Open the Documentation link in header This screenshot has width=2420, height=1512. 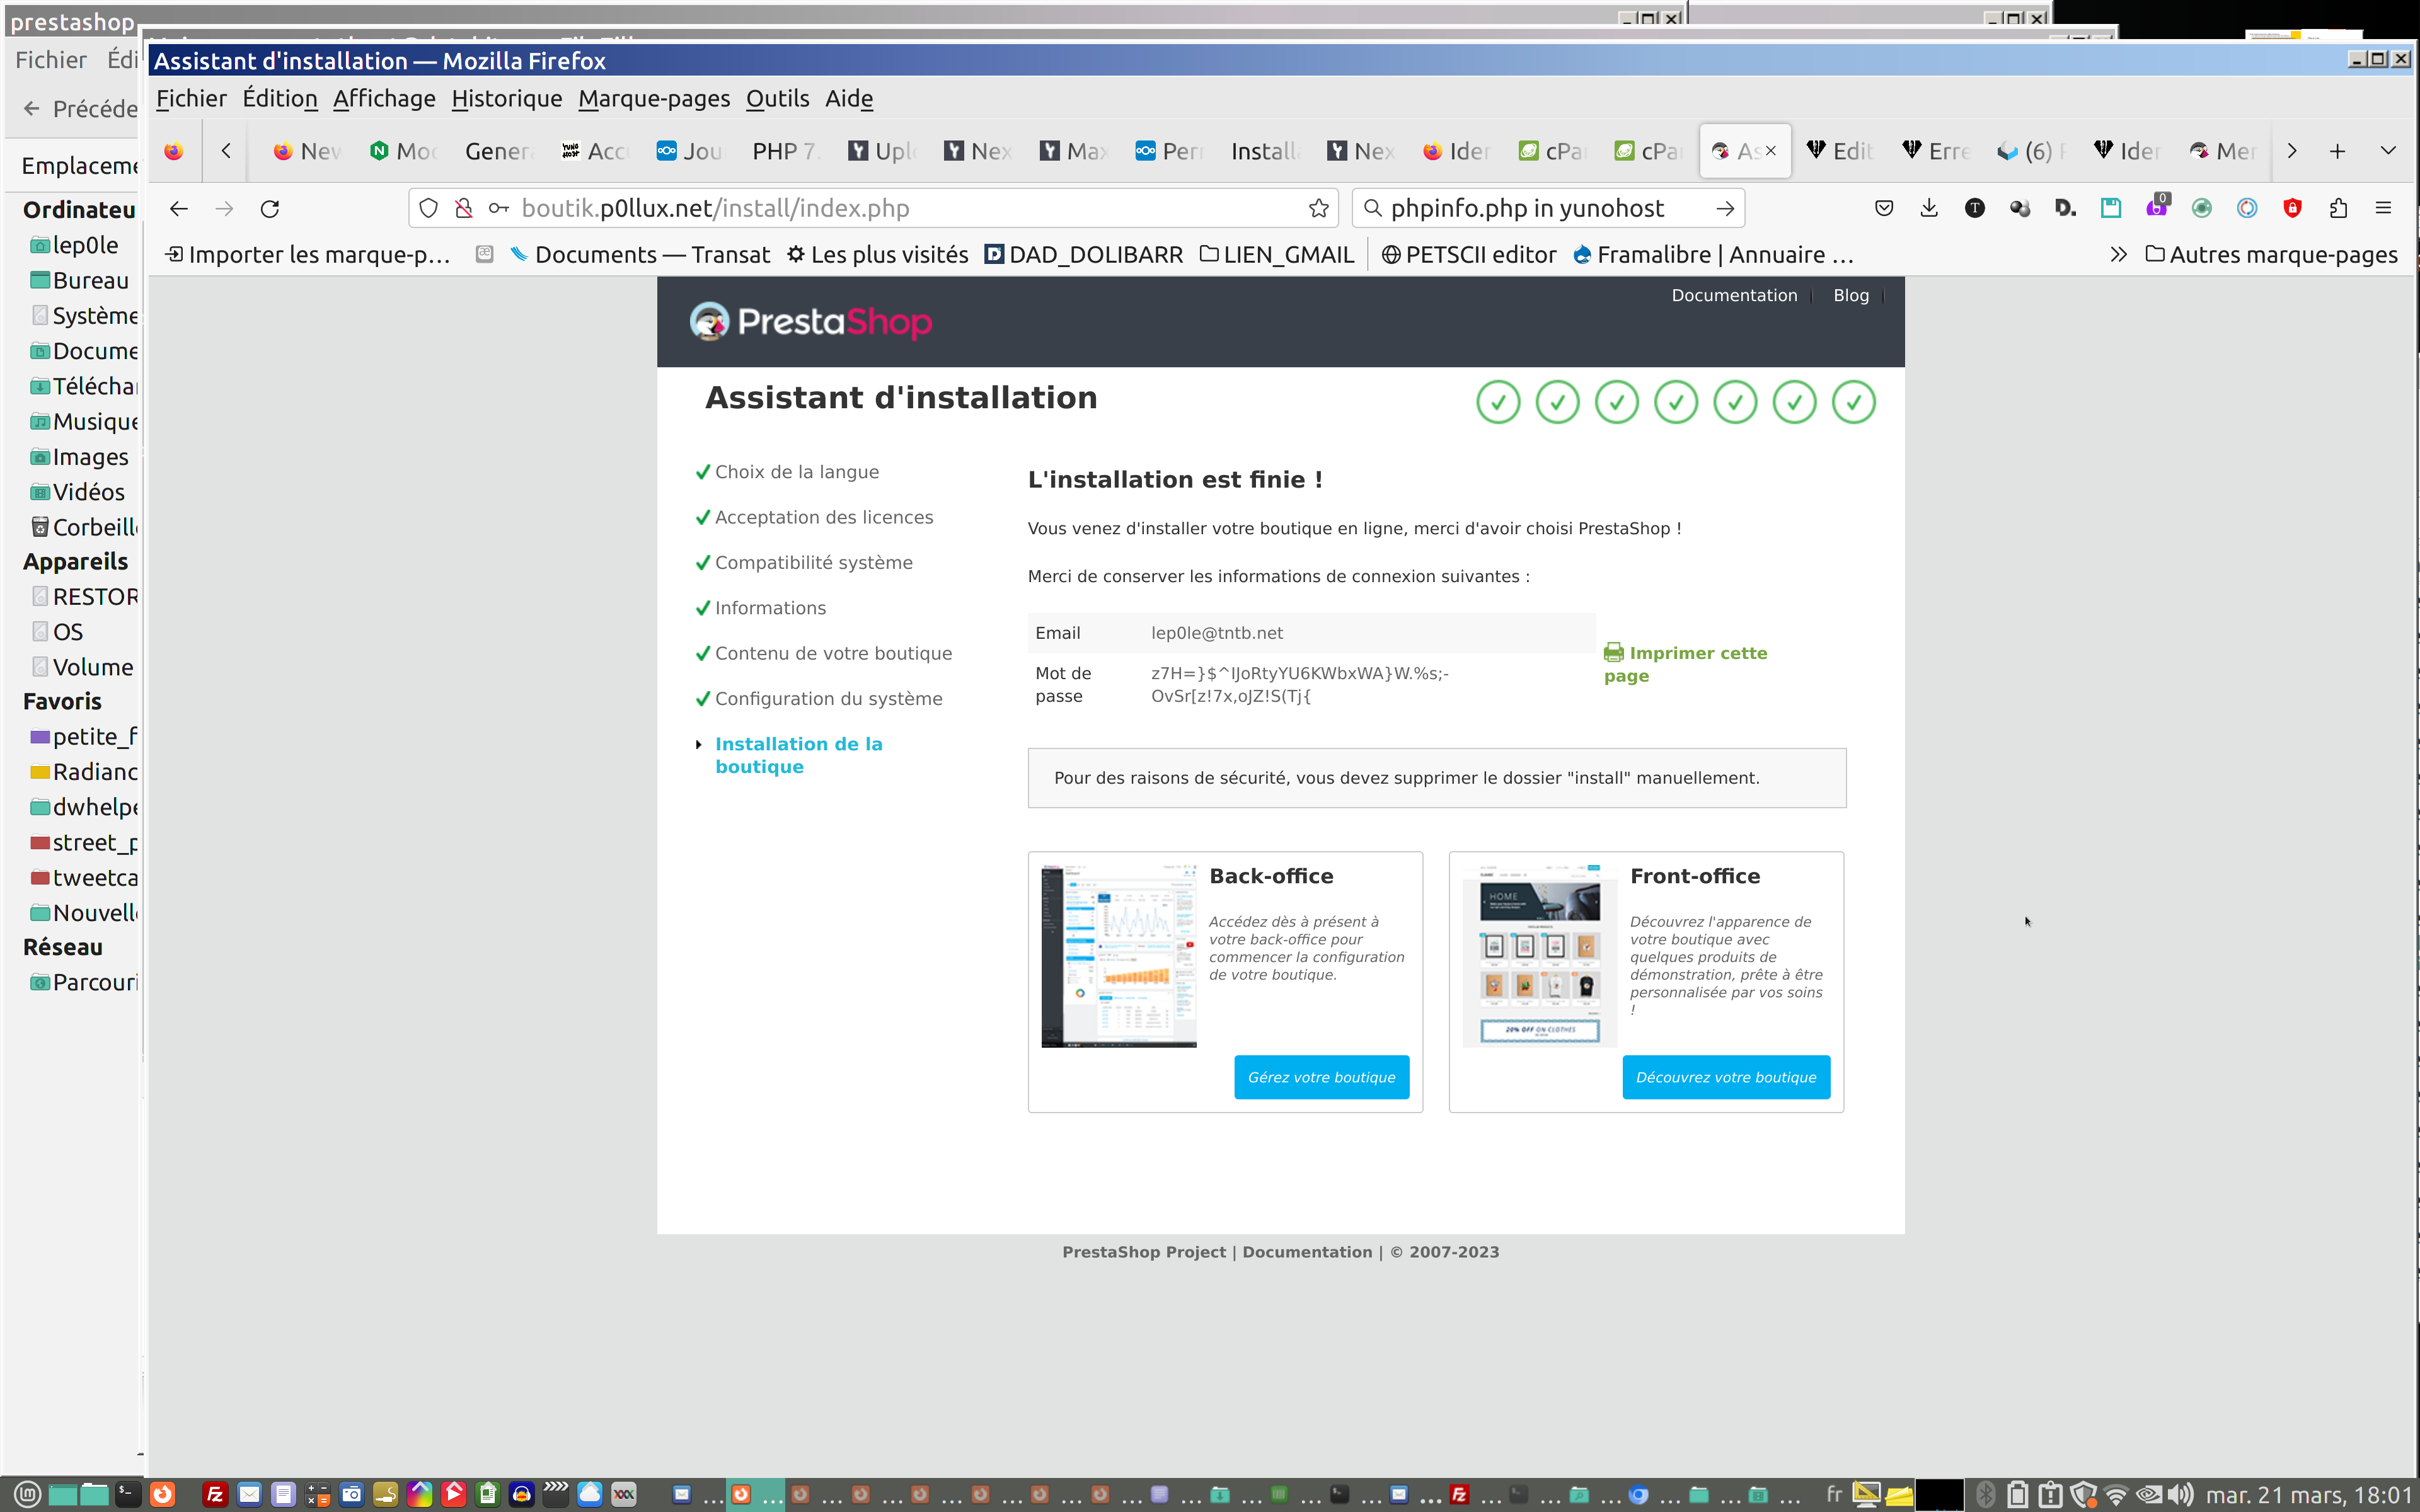pos(1734,295)
